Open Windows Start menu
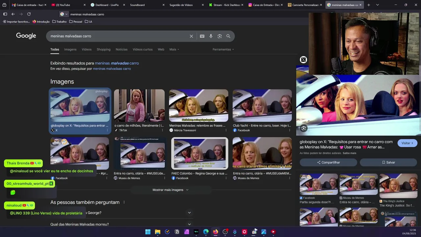Screen dimensions: 421x237 148,232
